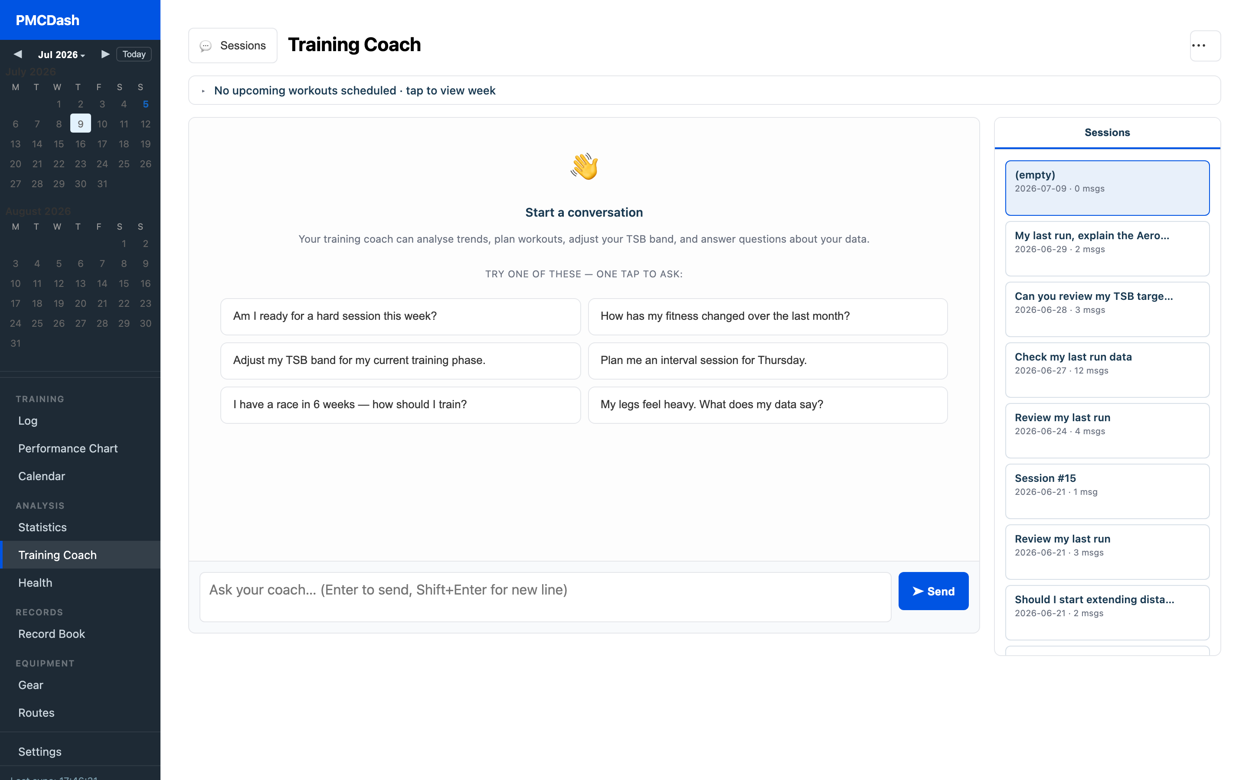Viewport: 1249px width, 780px height.
Task: Open session 'Can you review my TSB targe...'
Action: [x=1107, y=309]
